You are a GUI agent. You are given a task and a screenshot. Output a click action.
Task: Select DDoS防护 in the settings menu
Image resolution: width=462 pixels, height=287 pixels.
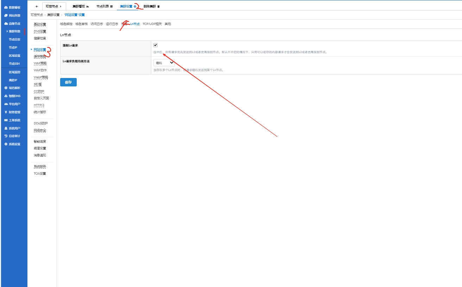click(40, 123)
